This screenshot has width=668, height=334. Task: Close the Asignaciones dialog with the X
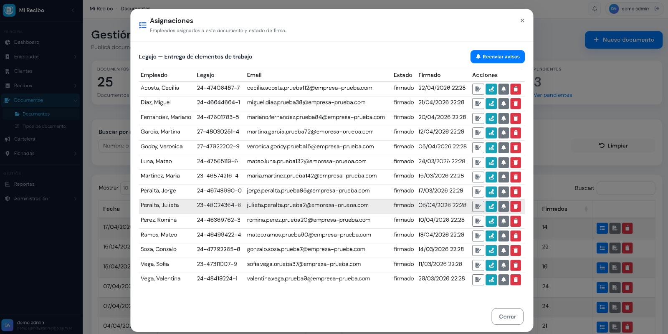click(522, 20)
